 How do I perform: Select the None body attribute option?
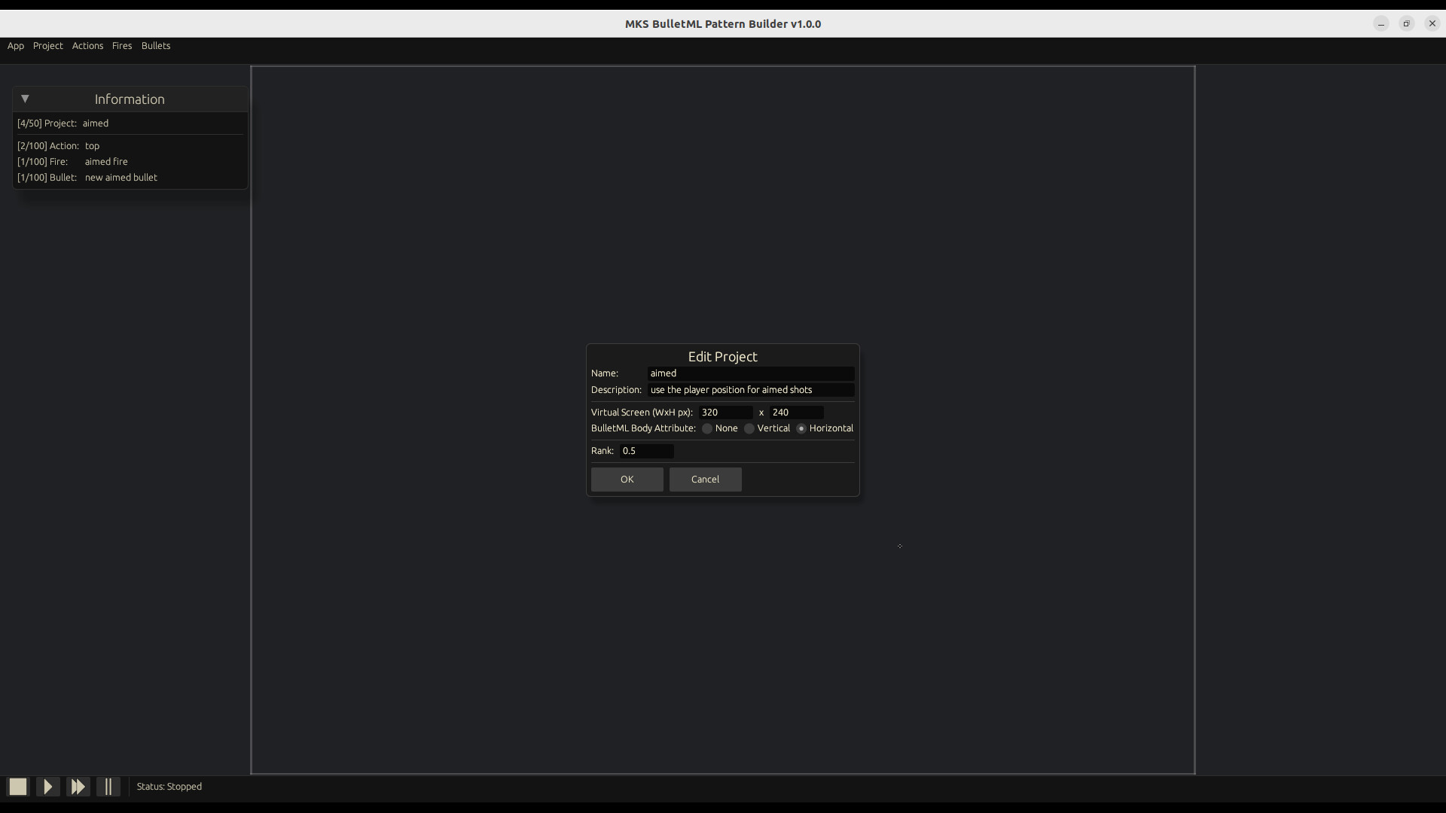(706, 428)
